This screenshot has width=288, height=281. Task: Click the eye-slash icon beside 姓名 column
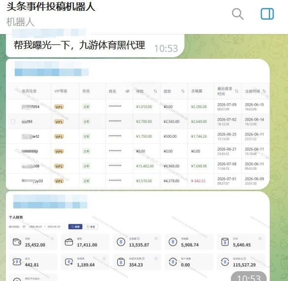pyautogui.click(x=127, y=91)
